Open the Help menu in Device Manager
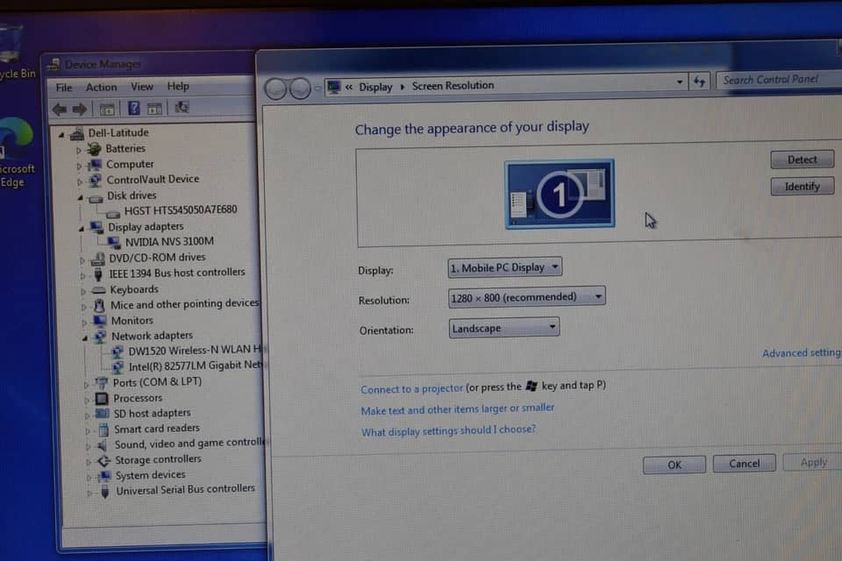Screen dimensions: 842x561 pyautogui.click(x=178, y=86)
